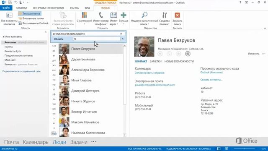Click the contact list scroll up arrow
The image size is (268, 151).
click(125, 45)
